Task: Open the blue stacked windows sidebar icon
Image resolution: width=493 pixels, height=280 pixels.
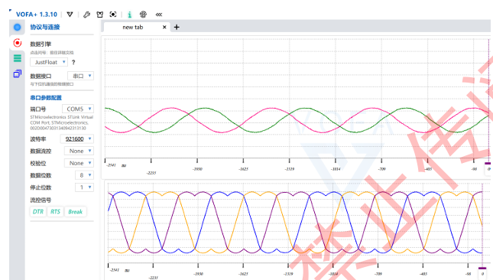Action: point(18,74)
